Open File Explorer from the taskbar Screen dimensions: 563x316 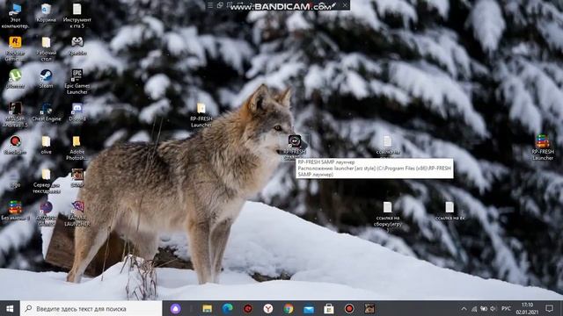(x=208, y=308)
